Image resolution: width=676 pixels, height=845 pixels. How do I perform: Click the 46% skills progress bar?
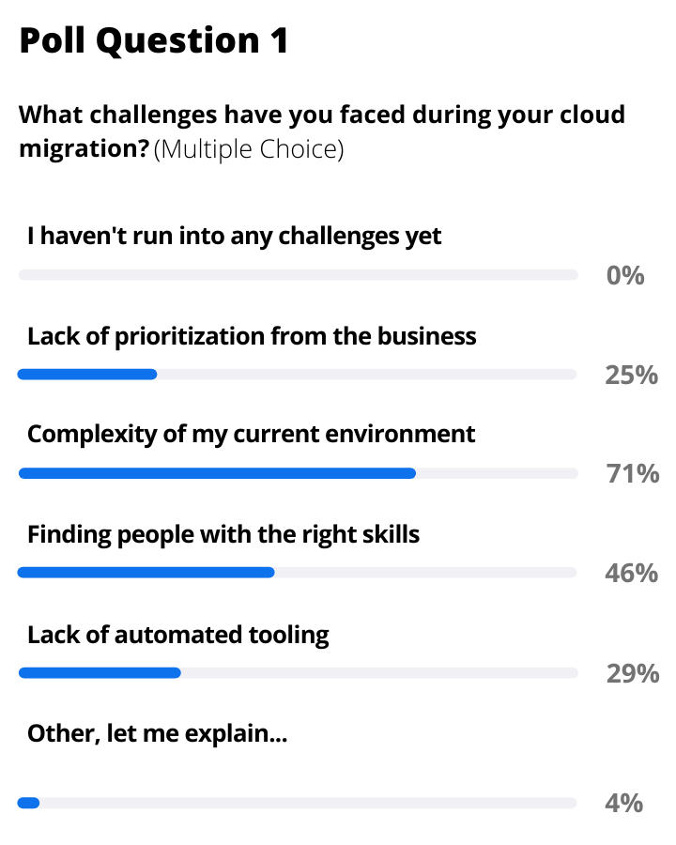pyautogui.click(x=298, y=572)
